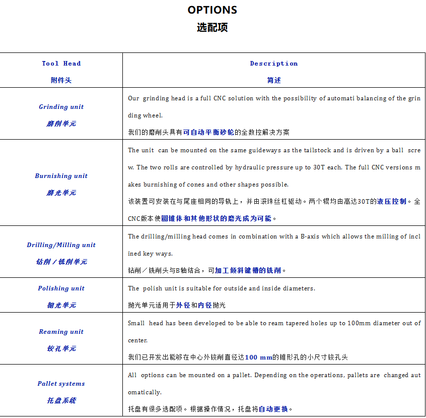
Task: Select the Burnishing unit cell
Action: pos(61,176)
